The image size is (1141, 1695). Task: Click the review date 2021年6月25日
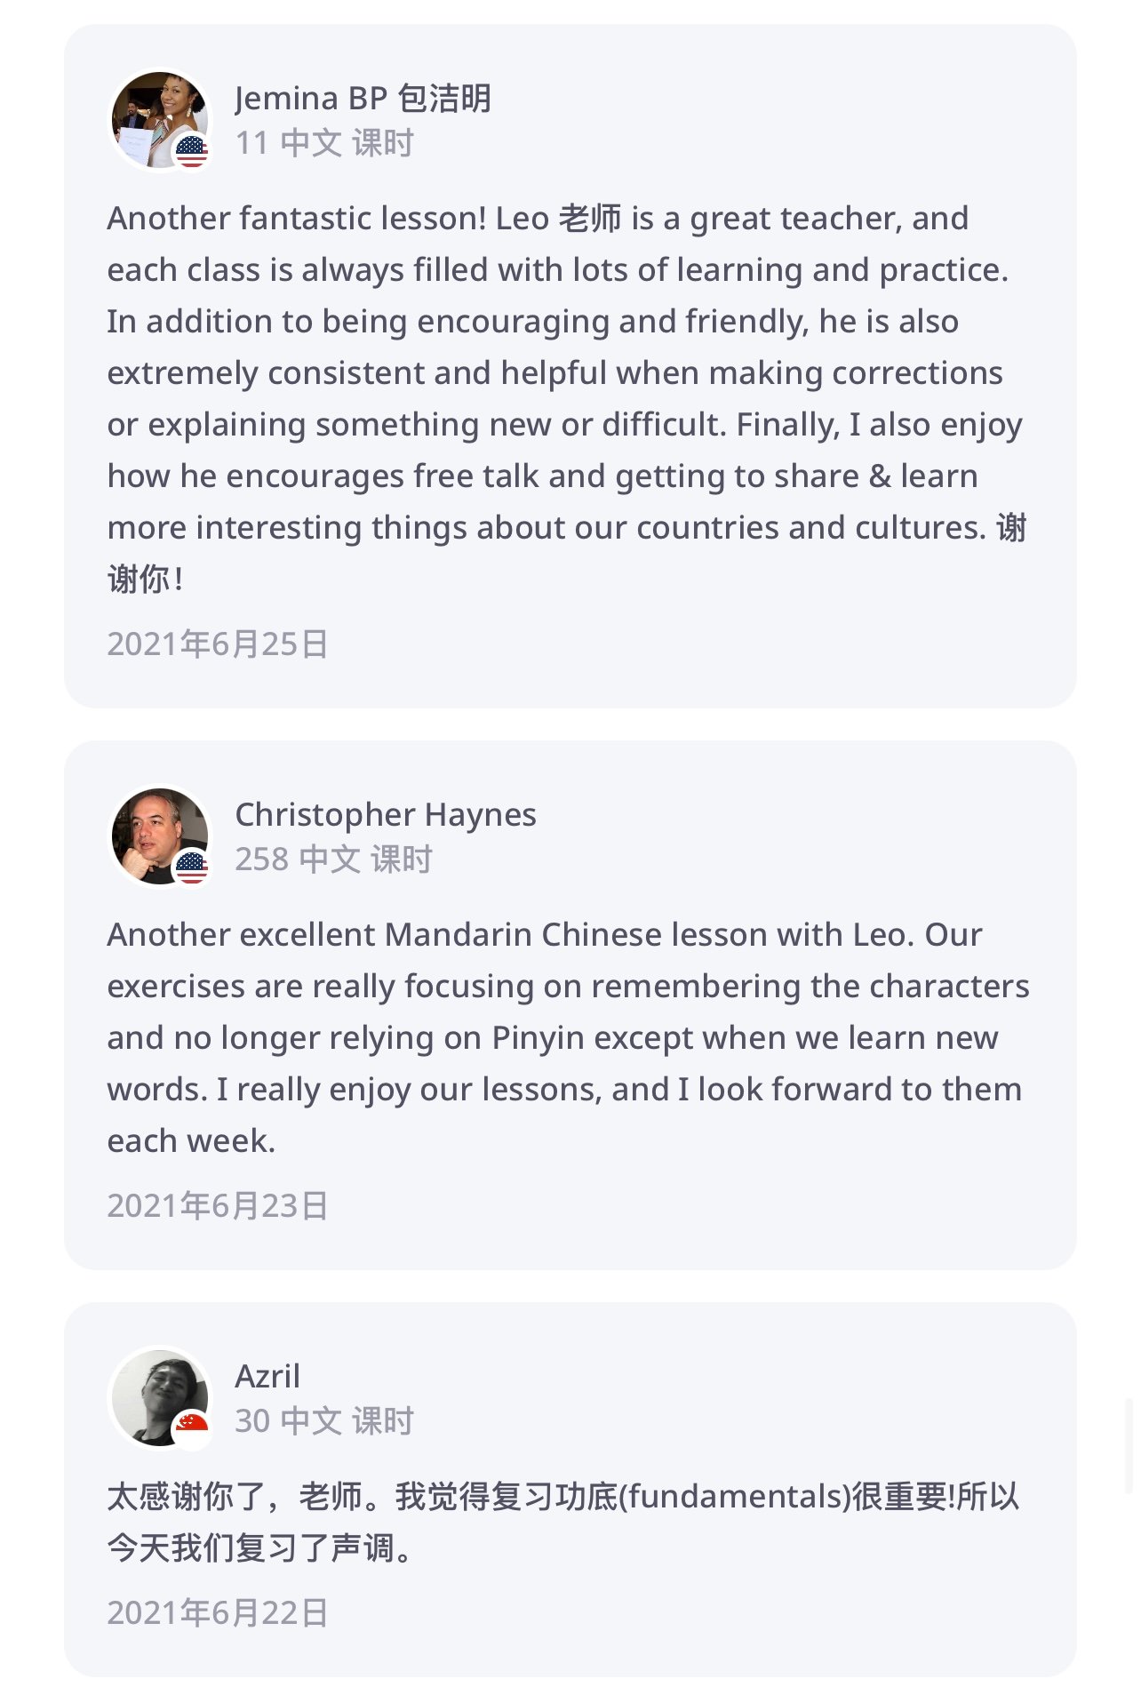pyautogui.click(x=218, y=644)
